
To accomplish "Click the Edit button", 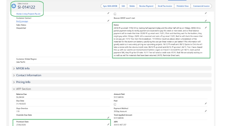I will 123,6.
